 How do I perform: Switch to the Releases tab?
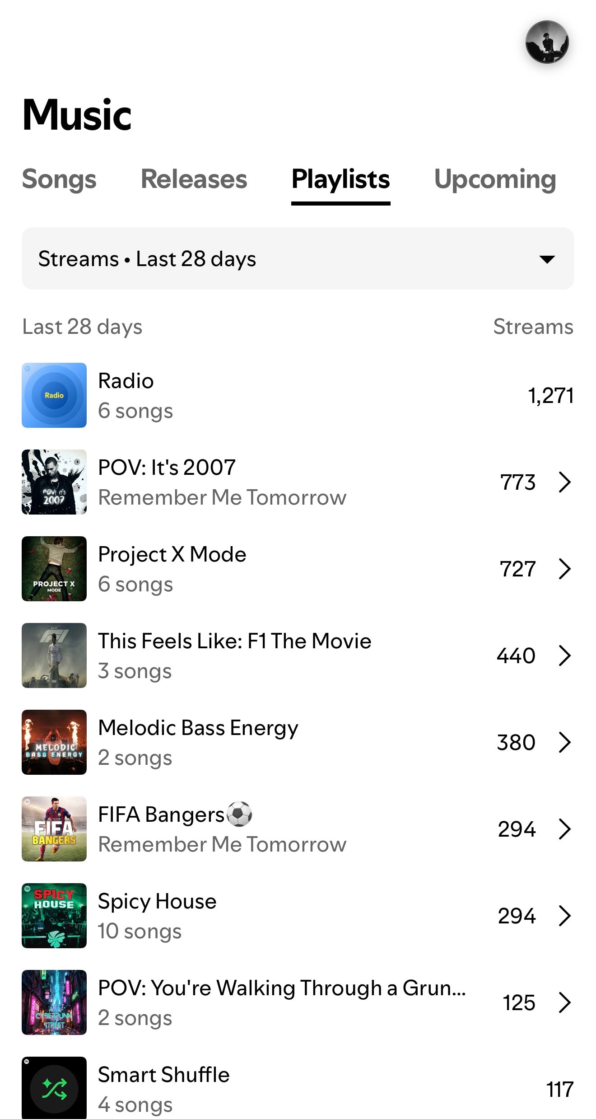(x=194, y=179)
